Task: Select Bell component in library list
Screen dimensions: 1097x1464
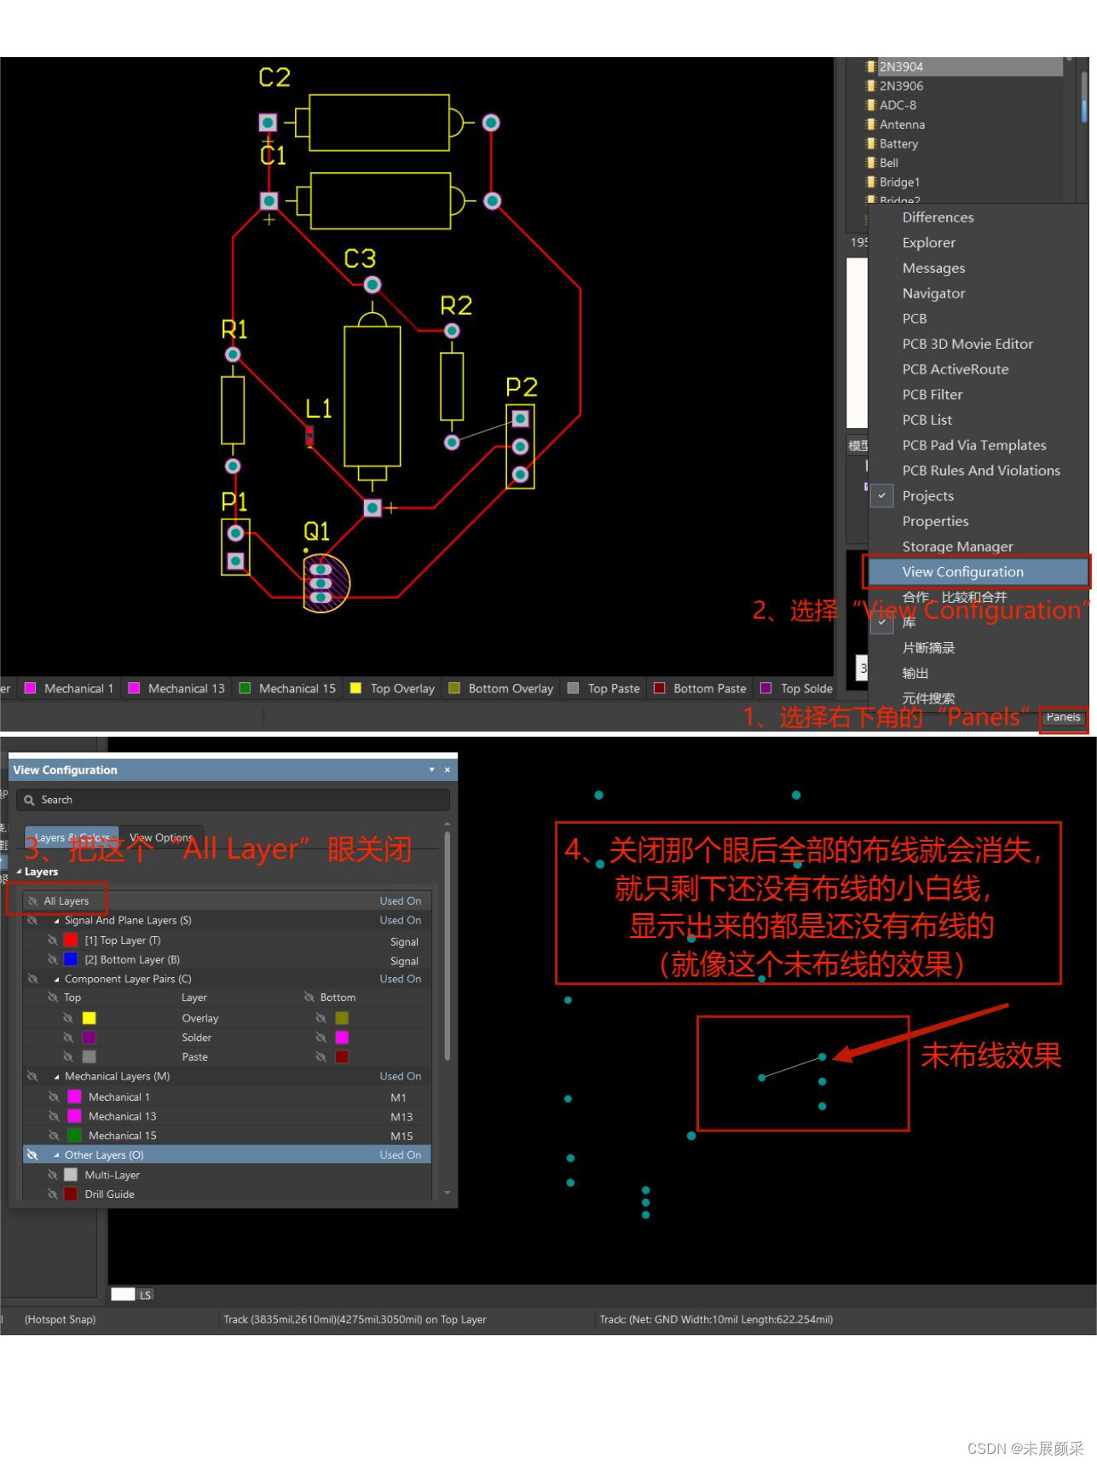Action: tap(888, 163)
